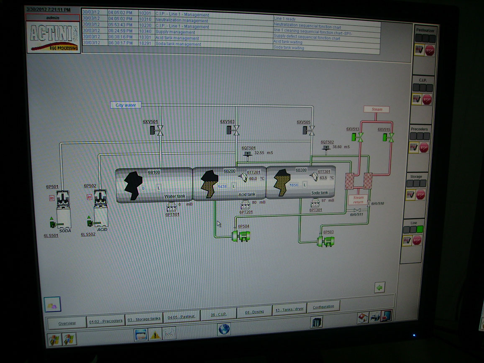The width and height of the screenshot is (484, 363).
Task: Open the Configuration page
Action: 323,307
